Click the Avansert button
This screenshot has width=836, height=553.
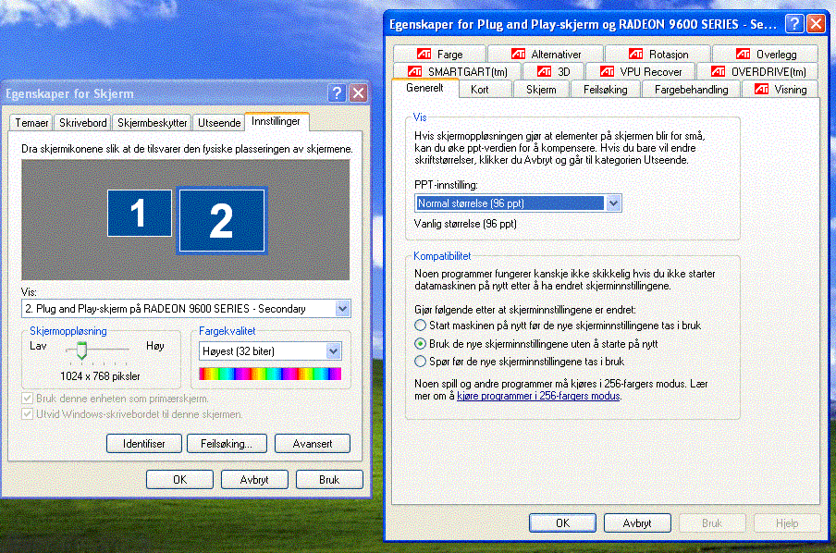(x=313, y=443)
